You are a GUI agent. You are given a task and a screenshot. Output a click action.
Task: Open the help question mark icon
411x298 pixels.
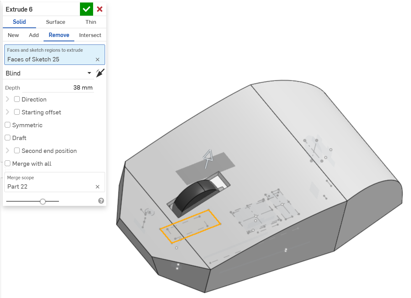tap(101, 201)
